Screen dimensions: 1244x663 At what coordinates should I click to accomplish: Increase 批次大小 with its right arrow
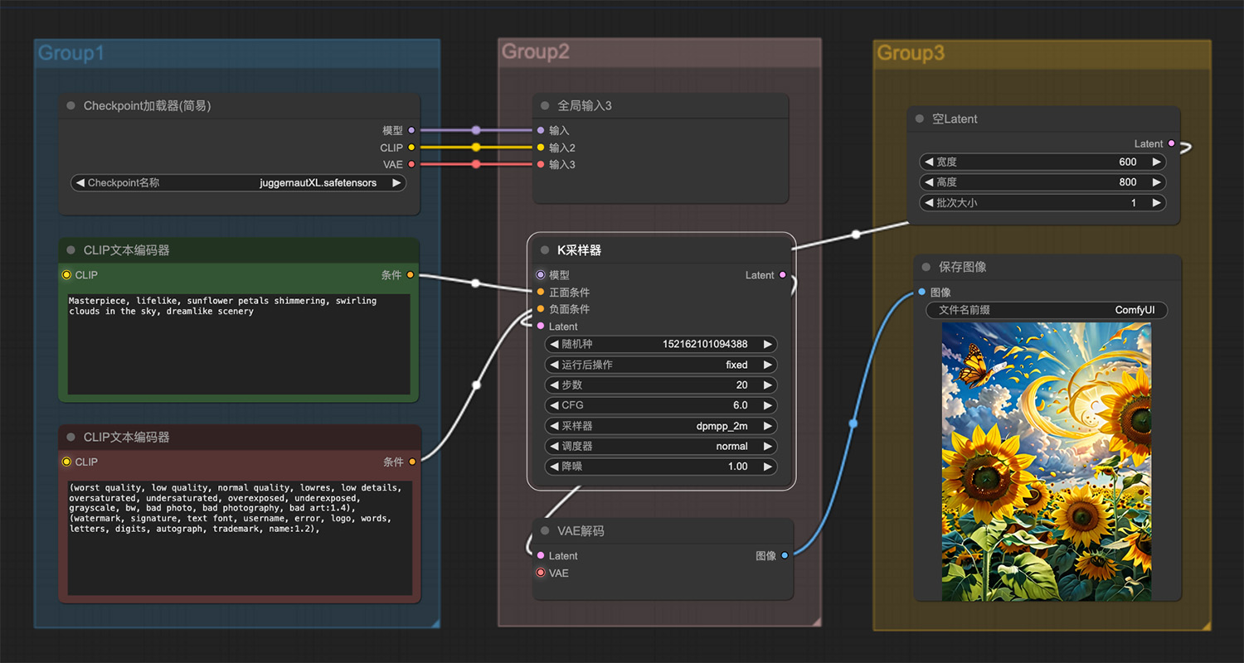[x=1157, y=203]
